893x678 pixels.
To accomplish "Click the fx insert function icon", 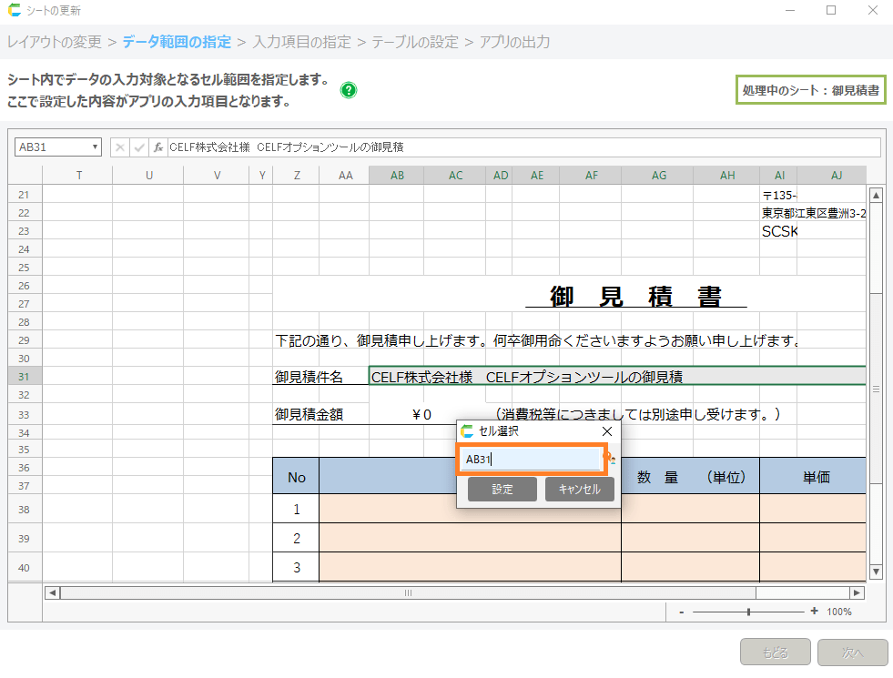I will click(x=158, y=147).
